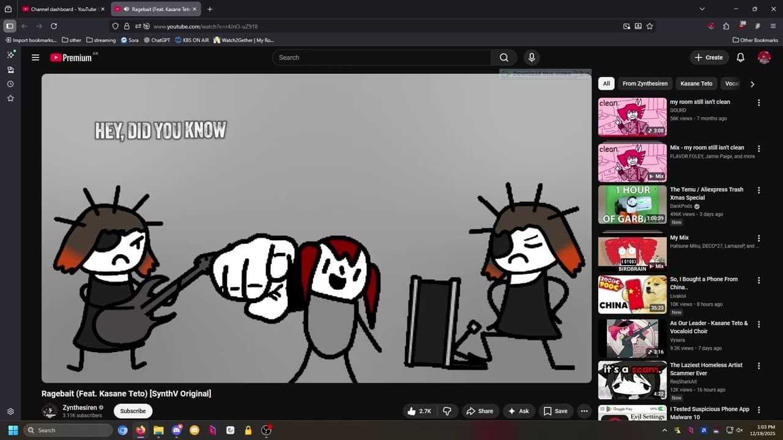Click the YouTube search magnifier button
The height and width of the screenshot is (440, 783).
click(504, 57)
